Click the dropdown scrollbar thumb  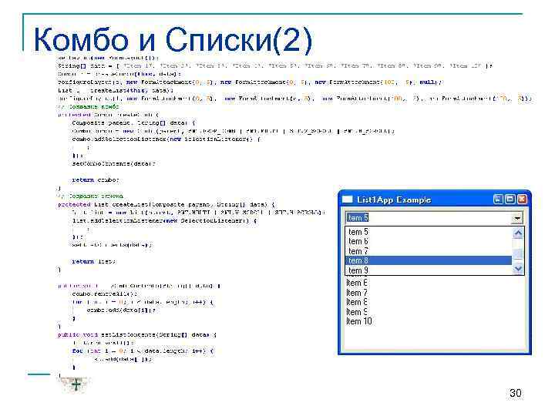coord(518,254)
